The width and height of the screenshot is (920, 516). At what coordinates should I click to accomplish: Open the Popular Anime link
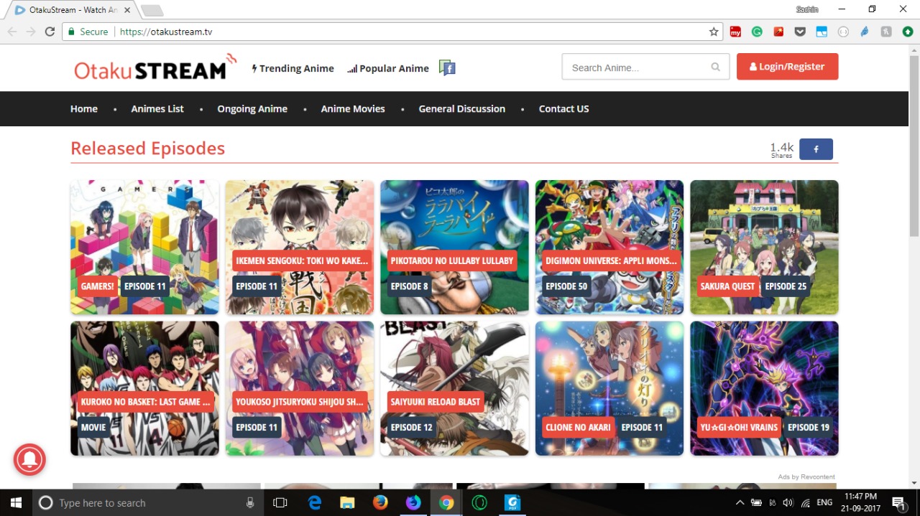click(388, 68)
